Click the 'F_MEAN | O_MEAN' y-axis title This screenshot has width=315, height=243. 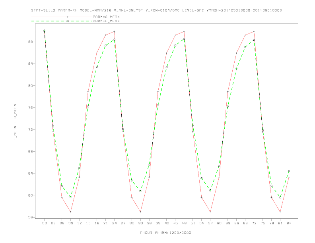[x=15, y=122]
